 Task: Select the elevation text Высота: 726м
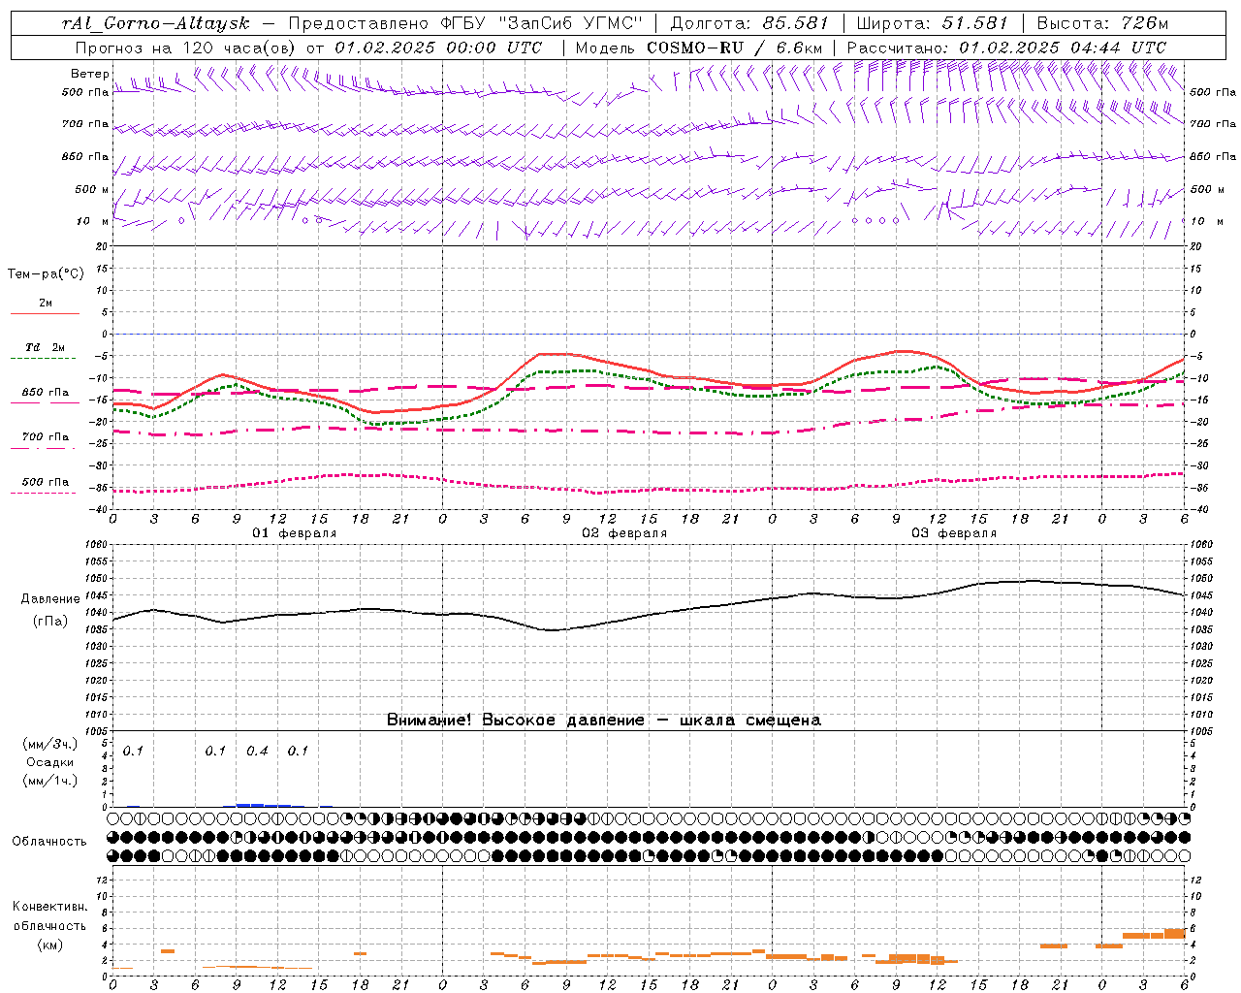pos(1102,23)
